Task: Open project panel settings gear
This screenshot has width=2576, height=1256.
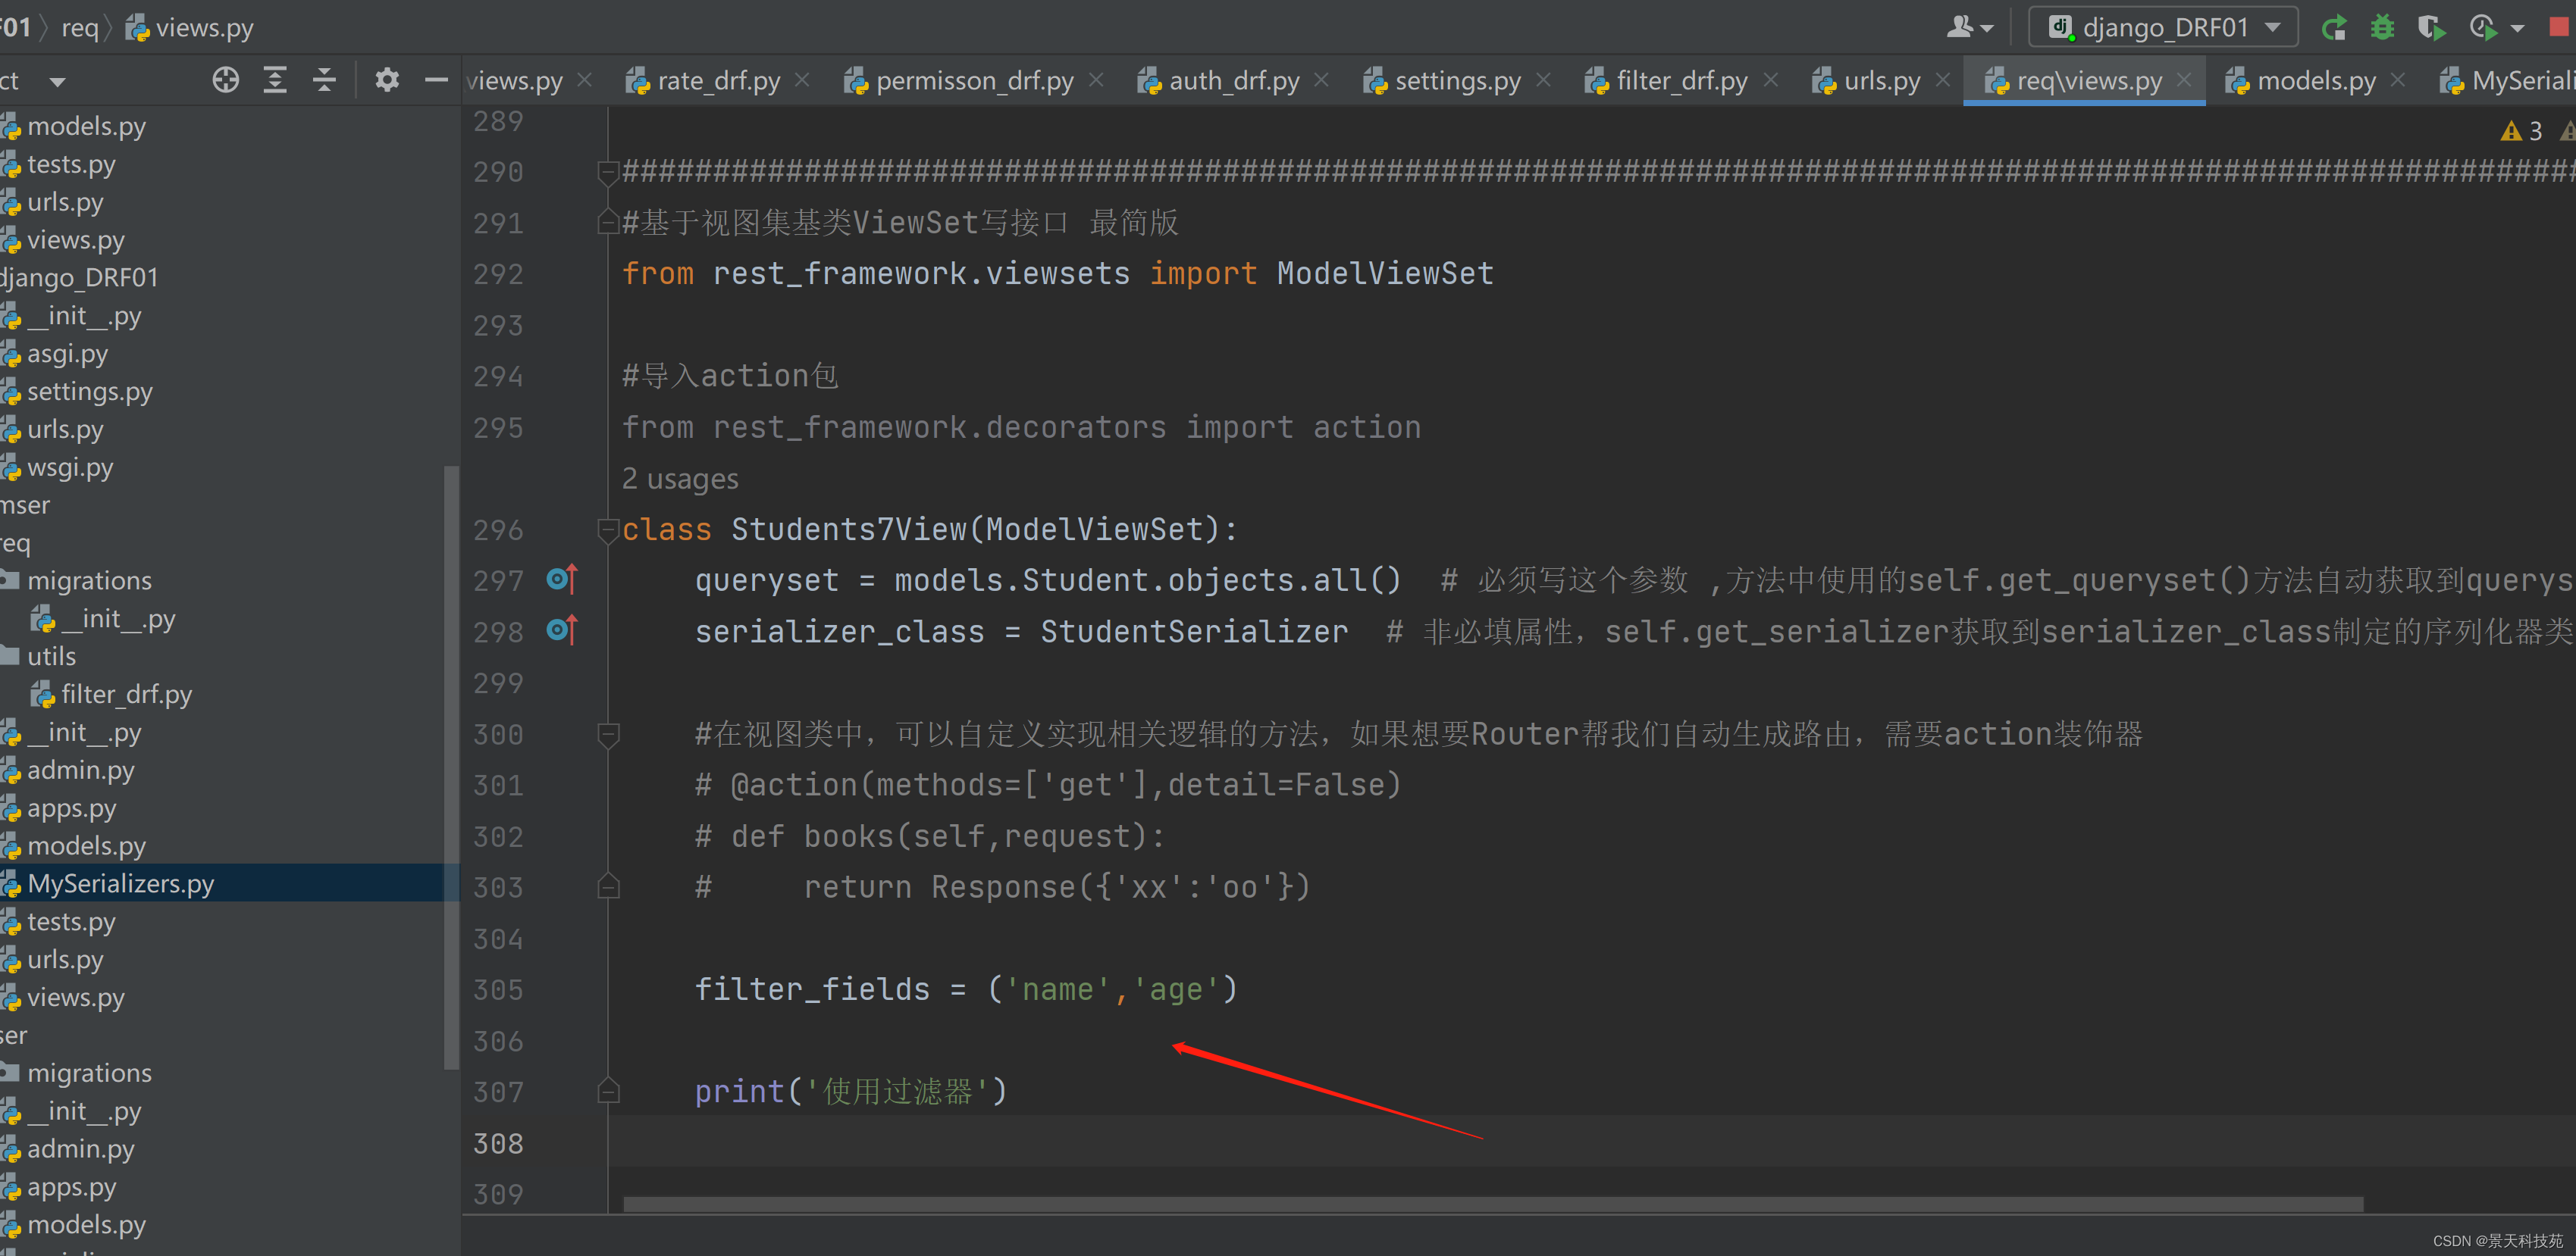Action: coord(387,80)
